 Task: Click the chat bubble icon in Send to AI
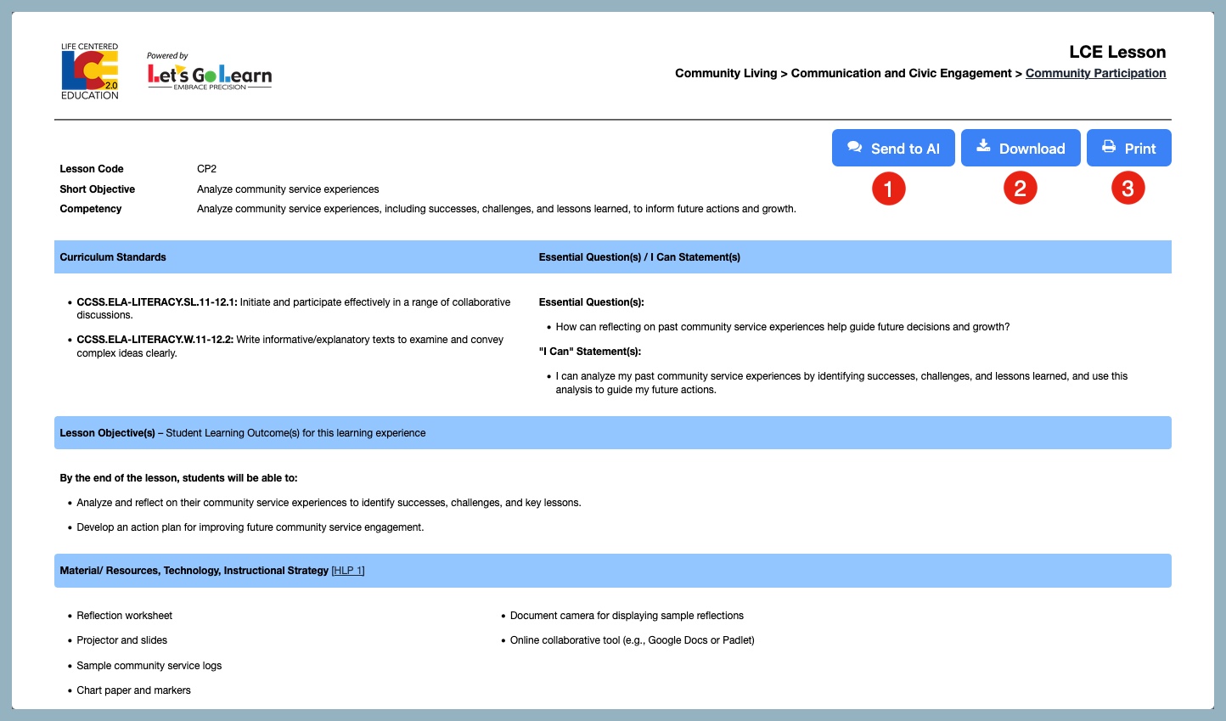coord(854,147)
